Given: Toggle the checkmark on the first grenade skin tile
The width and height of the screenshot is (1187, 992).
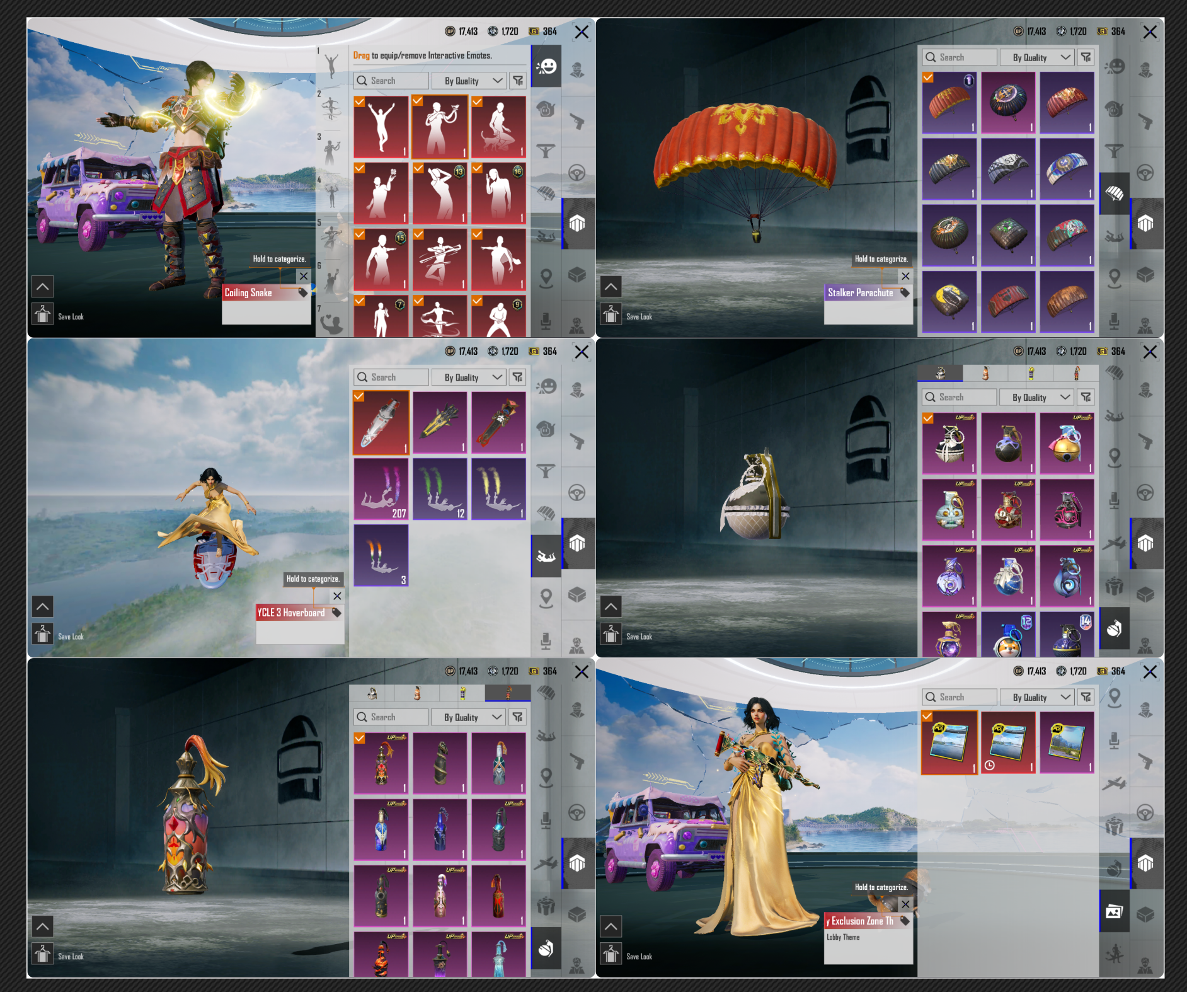Looking at the screenshot, I should click(928, 418).
